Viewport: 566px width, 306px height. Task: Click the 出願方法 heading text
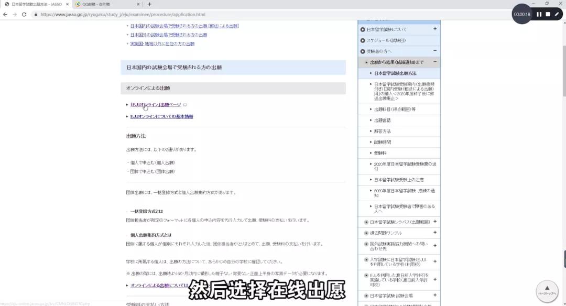tap(136, 136)
